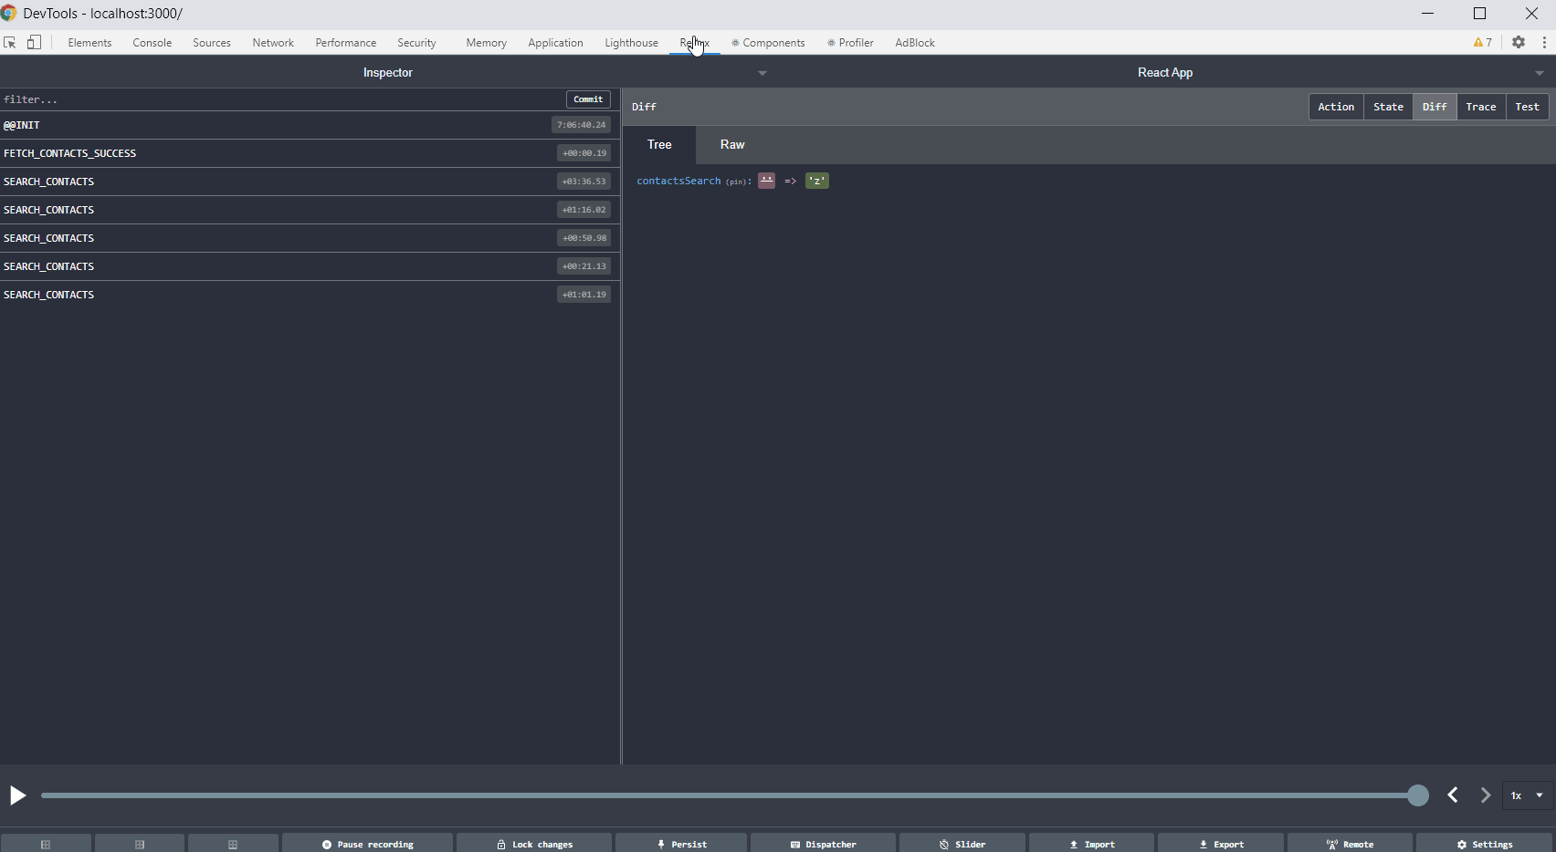Screen dimensions: 1556x852
Task: Pause recording of dispatched actions
Action: point(367,843)
